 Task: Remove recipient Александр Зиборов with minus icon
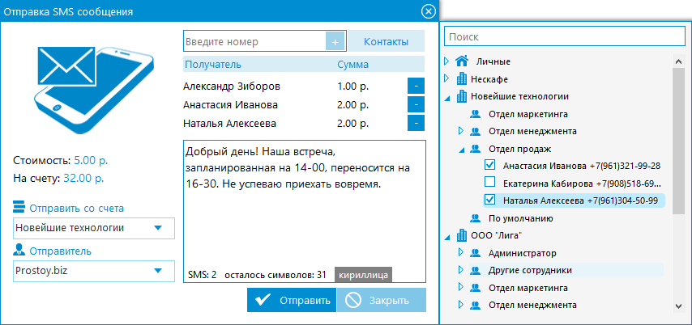click(416, 86)
